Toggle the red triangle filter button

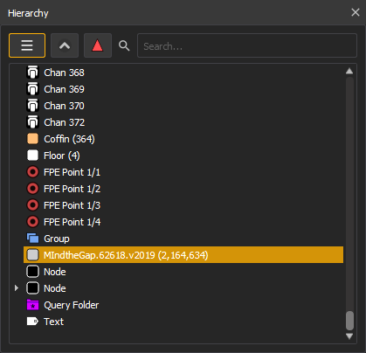coord(98,45)
